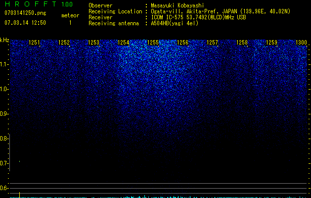The width and height of the screenshot is (311, 198).
Task: Click the 1255 time marker
Action: click(x=153, y=43)
